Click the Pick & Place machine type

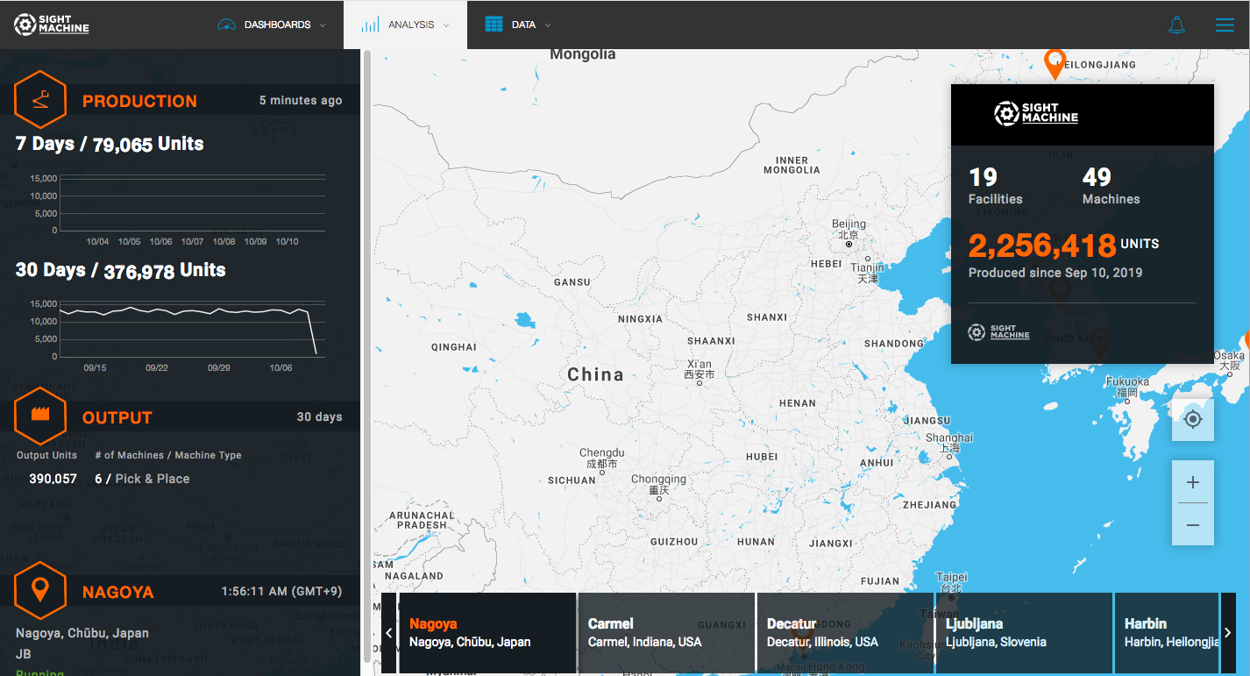pos(153,479)
